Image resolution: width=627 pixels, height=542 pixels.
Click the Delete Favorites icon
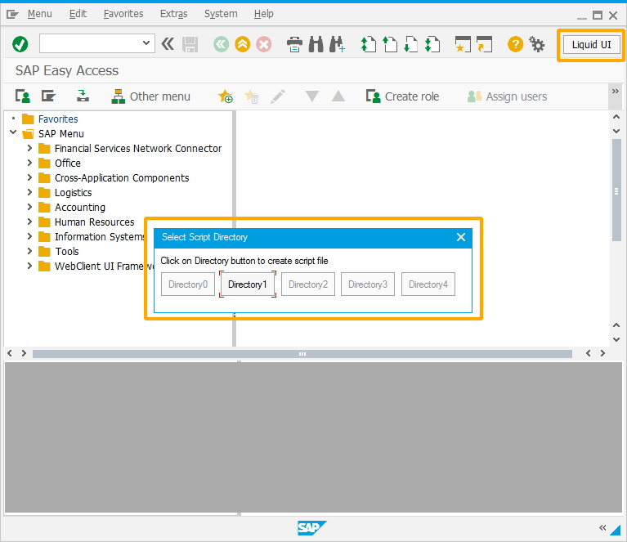click(x=252, y=96)
